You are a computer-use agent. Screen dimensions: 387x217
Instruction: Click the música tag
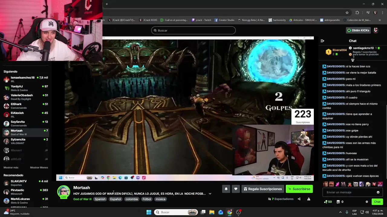tap(161, 199)
